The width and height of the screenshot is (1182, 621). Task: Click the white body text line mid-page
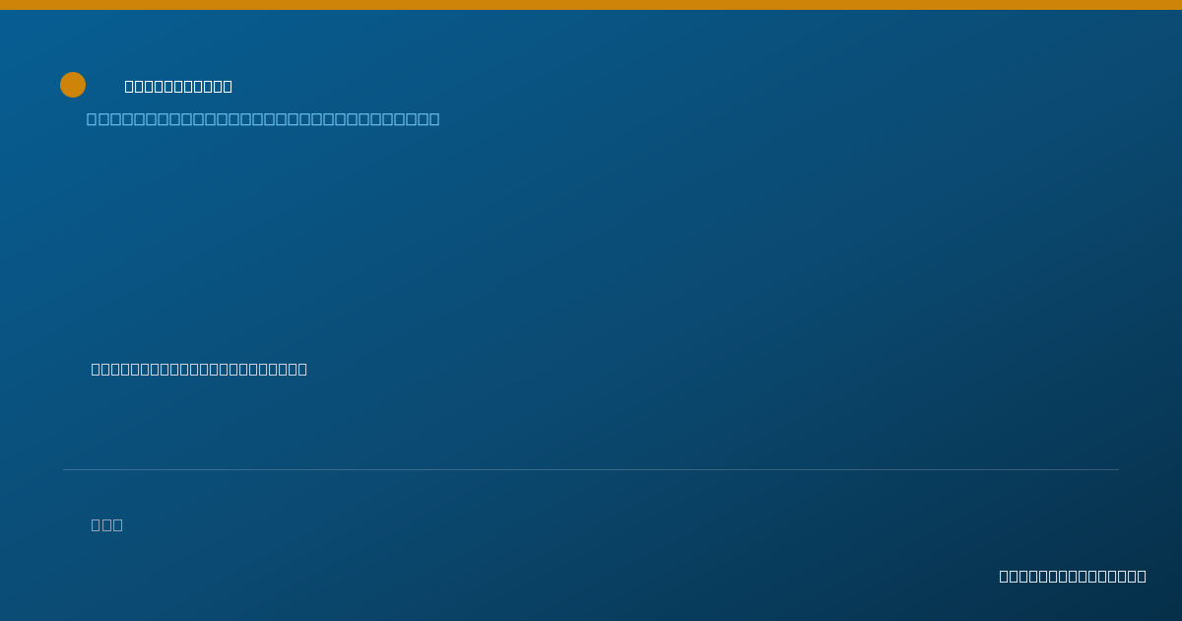pyautogui.click(x=199, y=369)
